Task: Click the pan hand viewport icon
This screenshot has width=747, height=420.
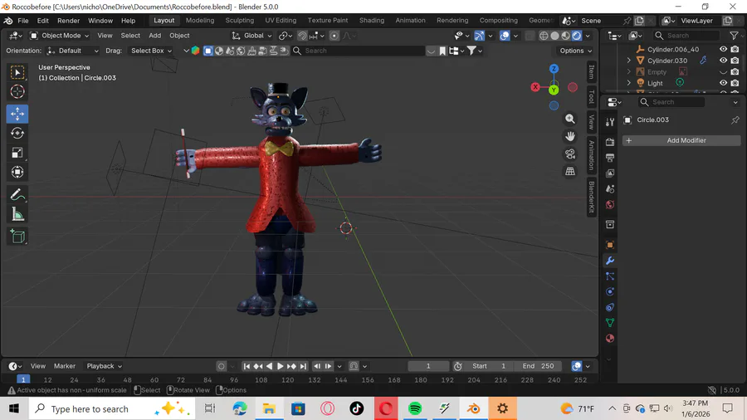Action: click(x=569, y=136)
